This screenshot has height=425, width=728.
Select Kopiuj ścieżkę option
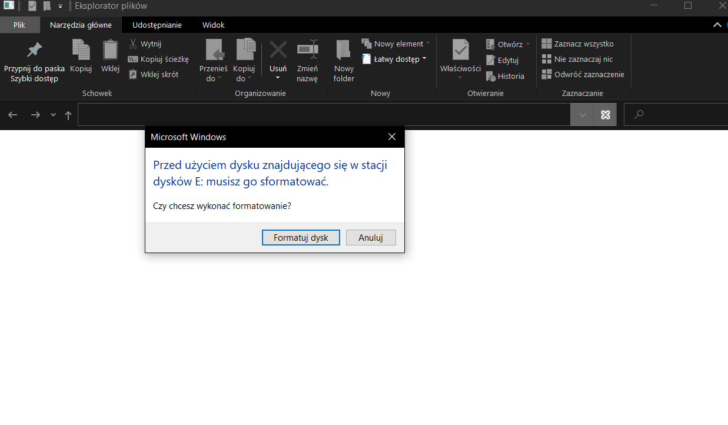click(x=158, y=59)
